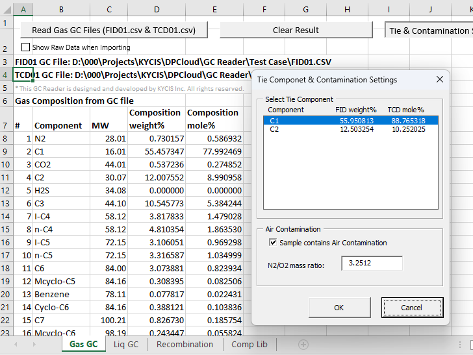
Task: Select column A header
Action: tap(23, 10)
